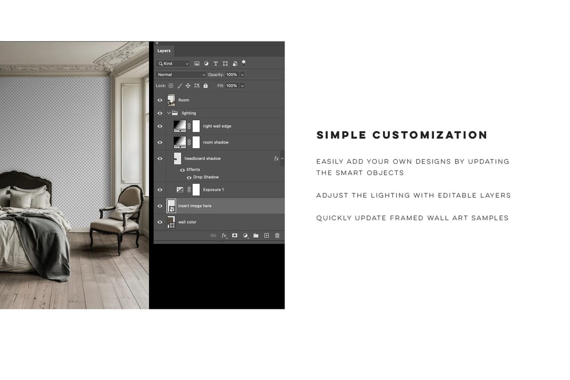Click the lighting group folder icon
The width and height of the screenshot is (570, 380).
(175, 113)
